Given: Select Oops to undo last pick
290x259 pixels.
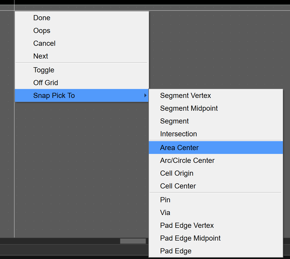Looking at the screenshot, I should (42, 31).
